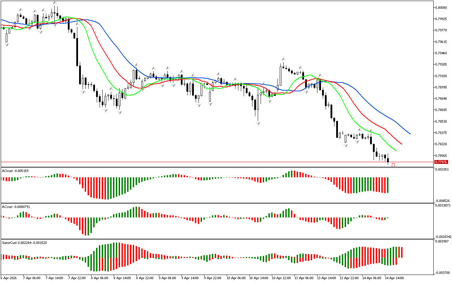
Task: Click the 13 Apr 22:00 time axis label
Action: tap(348, 278)
